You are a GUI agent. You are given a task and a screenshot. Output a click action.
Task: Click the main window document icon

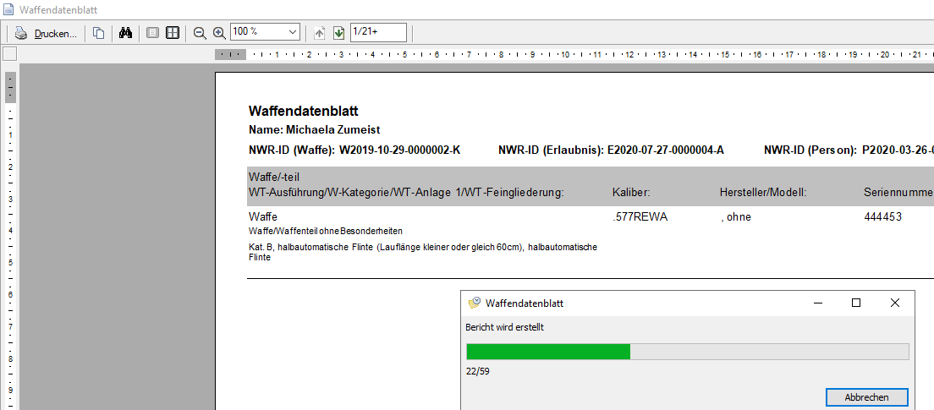pos(8,8)
